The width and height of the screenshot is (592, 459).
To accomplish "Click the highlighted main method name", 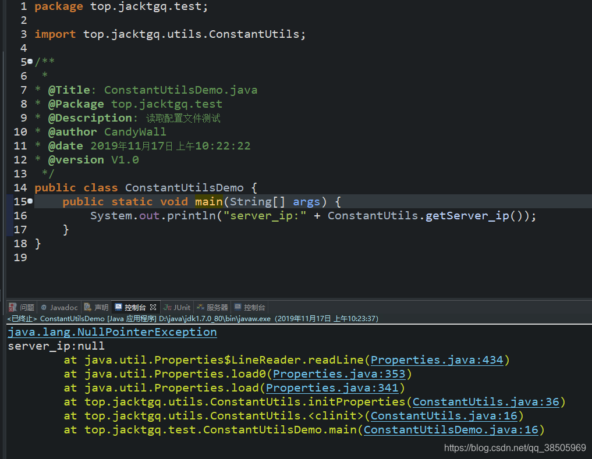I will pyautogui.click(x=209, y=201).
